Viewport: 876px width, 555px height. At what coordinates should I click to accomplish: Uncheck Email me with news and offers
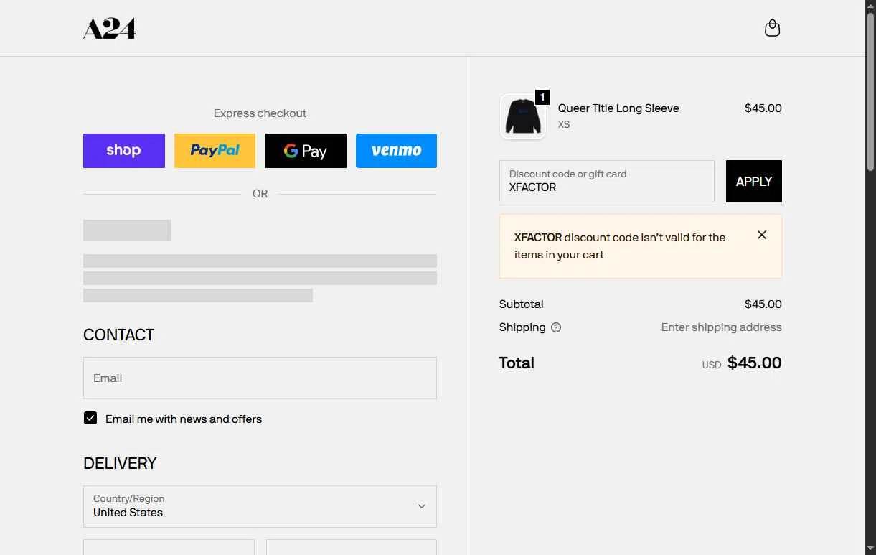pos(90,418)
